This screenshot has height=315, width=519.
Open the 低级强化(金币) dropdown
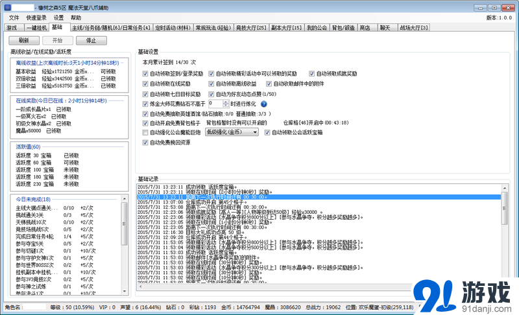click(232, 132)
